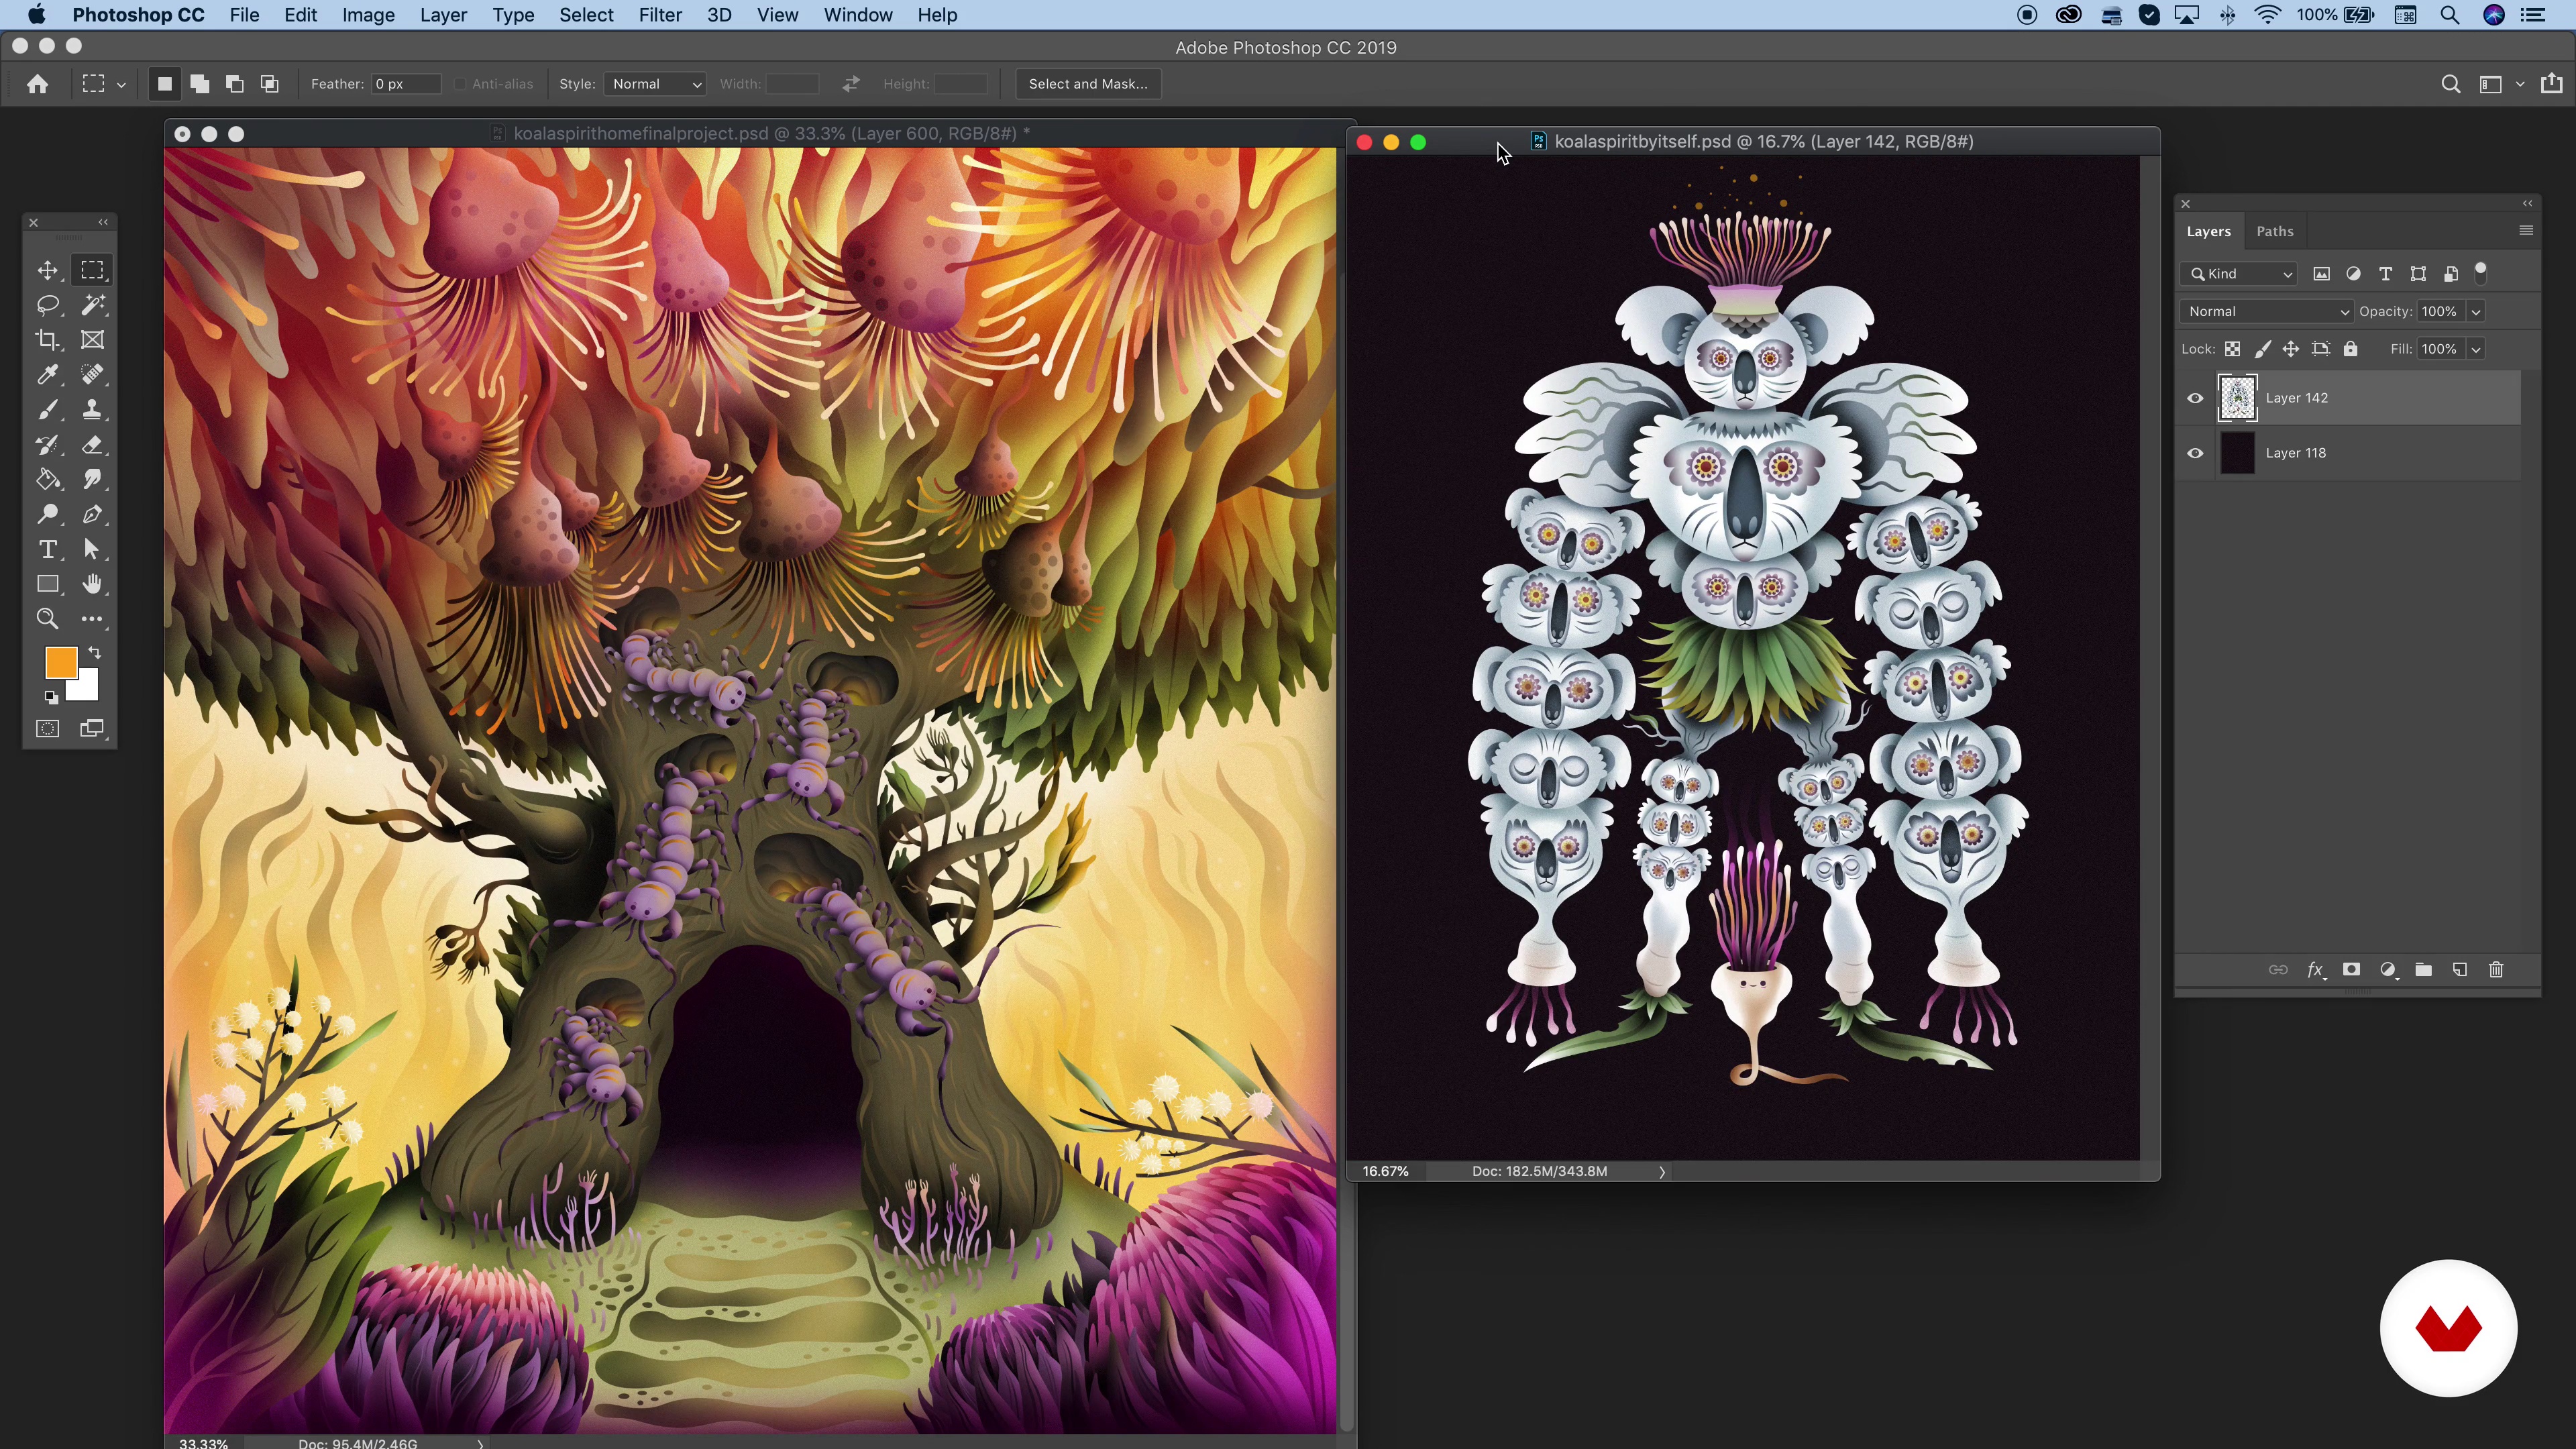This screenshot has height=1449, width=2576.
Task: Hide Layer 142 with its eye icon
Action: (x=2195, y=398)
